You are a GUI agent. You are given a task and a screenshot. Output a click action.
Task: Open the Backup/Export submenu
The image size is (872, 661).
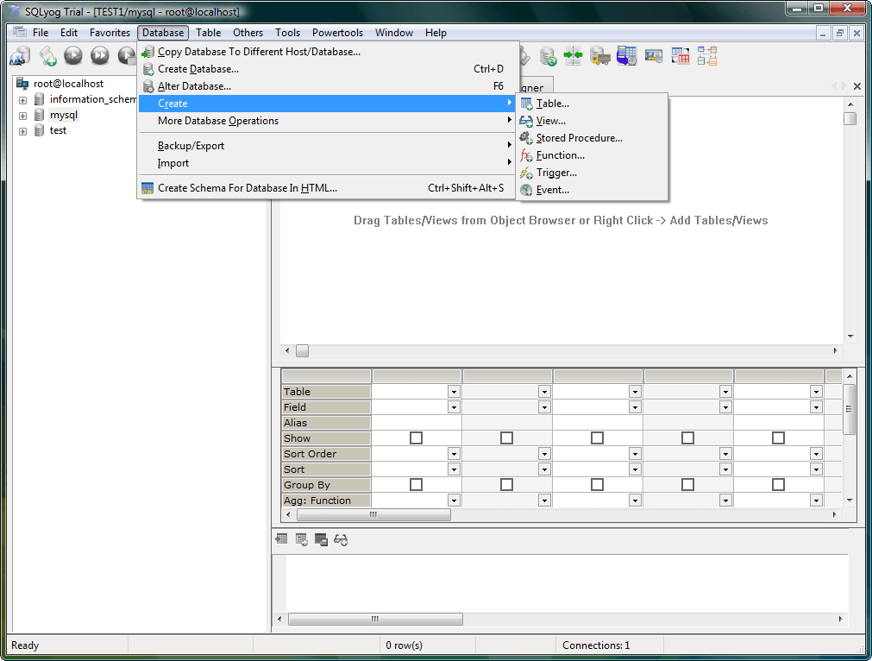coord(327,146)
